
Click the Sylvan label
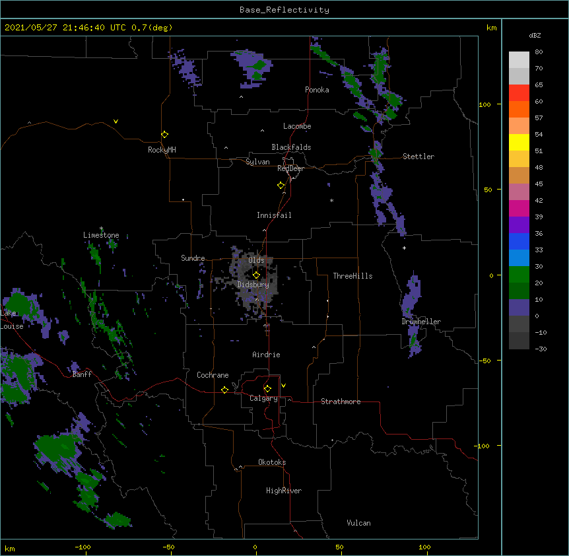pos(257,162)
